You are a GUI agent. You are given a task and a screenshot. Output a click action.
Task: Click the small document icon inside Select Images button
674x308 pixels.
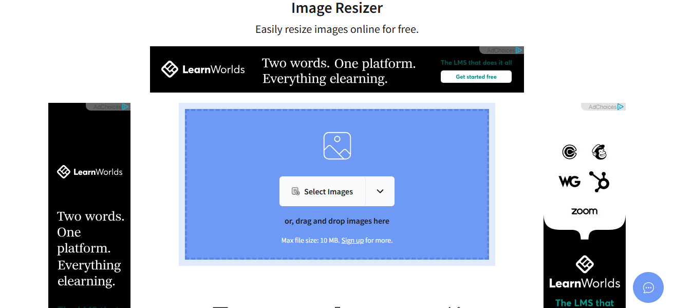(x=295, y=191)
